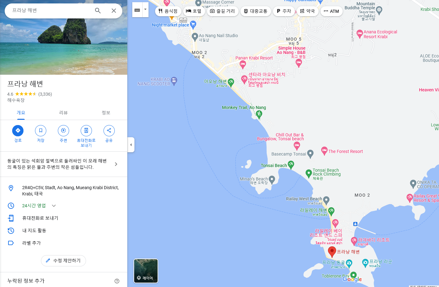439x287 pixels.
Task: Click the Railay West Beach marker
Action: (326, 200)
